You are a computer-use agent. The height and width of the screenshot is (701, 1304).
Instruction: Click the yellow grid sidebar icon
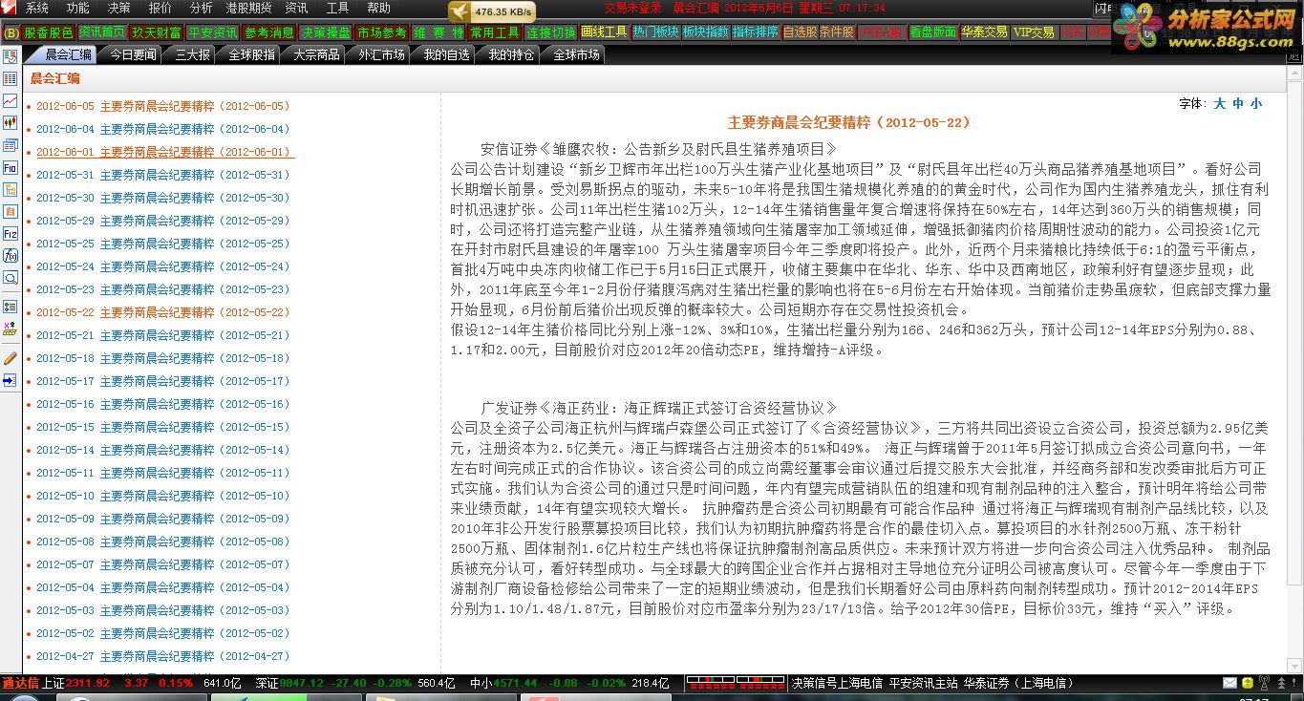(x=10, y=329)
